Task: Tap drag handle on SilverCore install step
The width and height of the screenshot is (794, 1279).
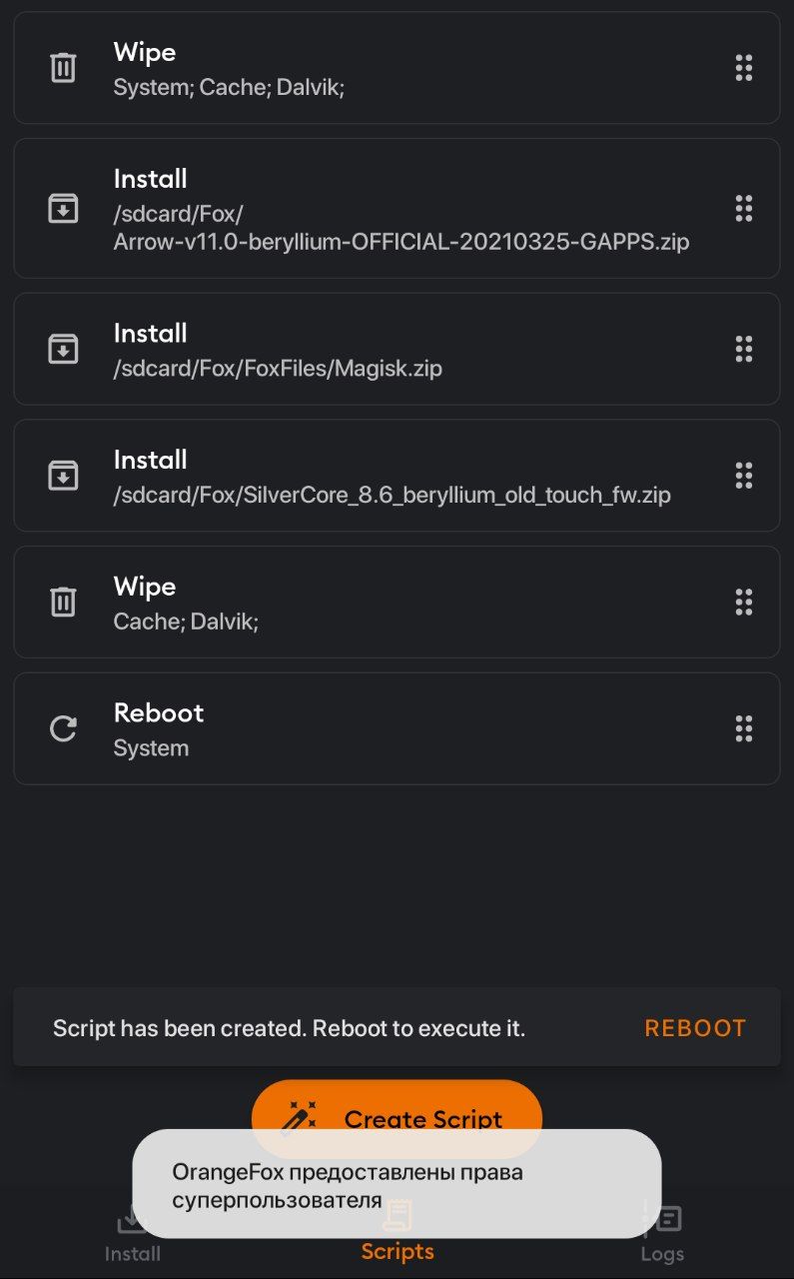Action: tap(743, 475)
